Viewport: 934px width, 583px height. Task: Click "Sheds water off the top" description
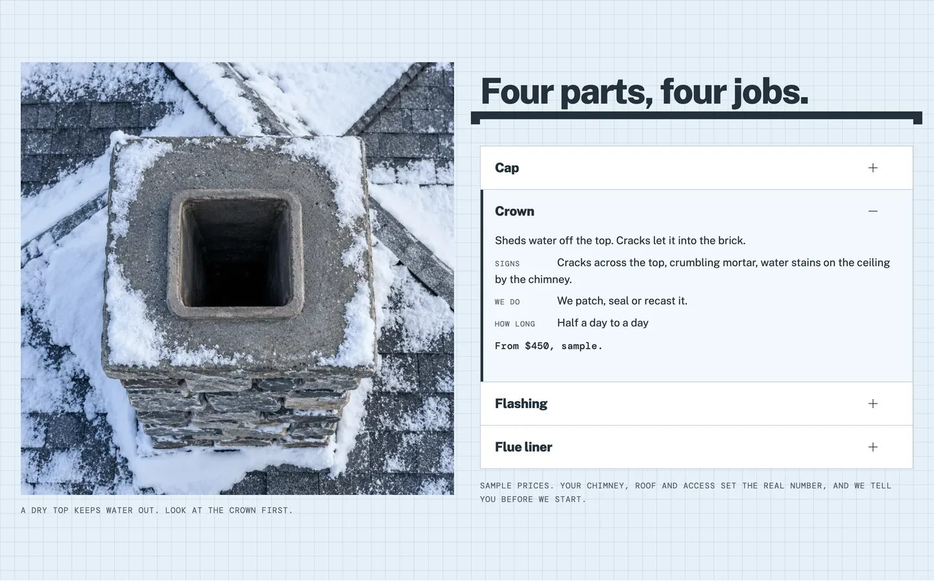620,240
